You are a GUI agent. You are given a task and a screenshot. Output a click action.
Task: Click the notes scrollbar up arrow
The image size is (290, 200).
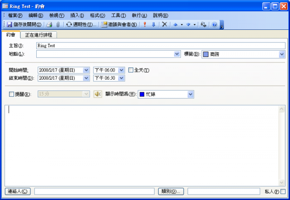[x=281, y=109]
